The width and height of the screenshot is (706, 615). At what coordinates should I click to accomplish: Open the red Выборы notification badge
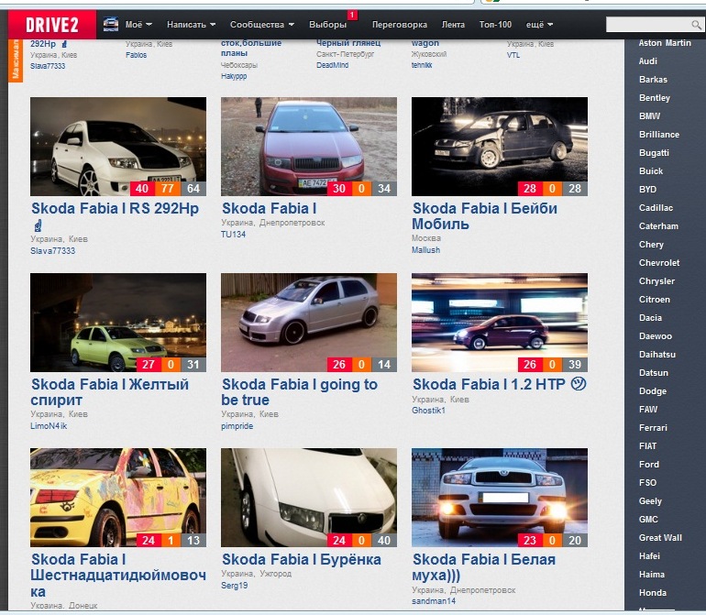[x=352, y=16]
